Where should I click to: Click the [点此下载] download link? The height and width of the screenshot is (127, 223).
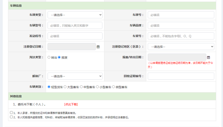(71, 104)
